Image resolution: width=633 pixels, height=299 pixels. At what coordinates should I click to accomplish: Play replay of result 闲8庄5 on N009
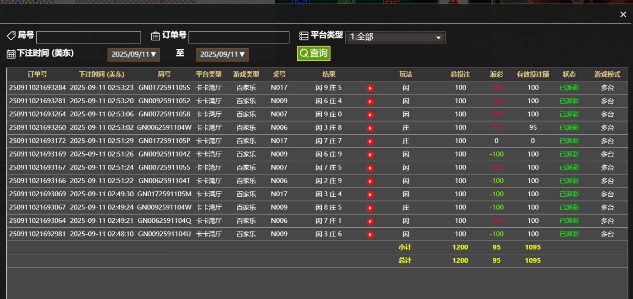pyautogui.click(x=370, y=207)
